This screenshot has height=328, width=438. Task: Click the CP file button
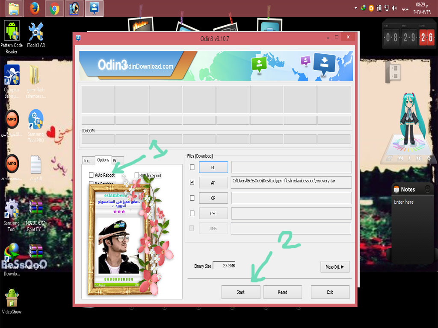(213, 198)
